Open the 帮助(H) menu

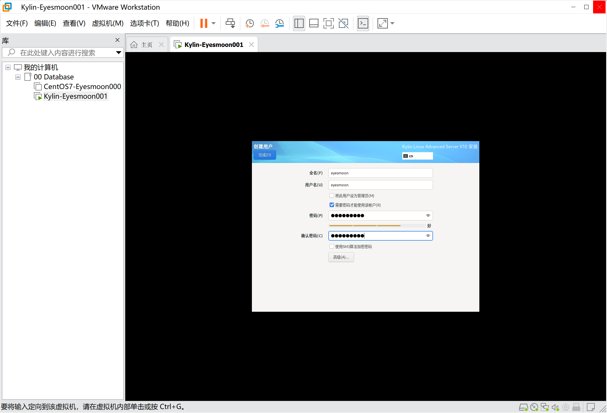(x=177, y=23)
